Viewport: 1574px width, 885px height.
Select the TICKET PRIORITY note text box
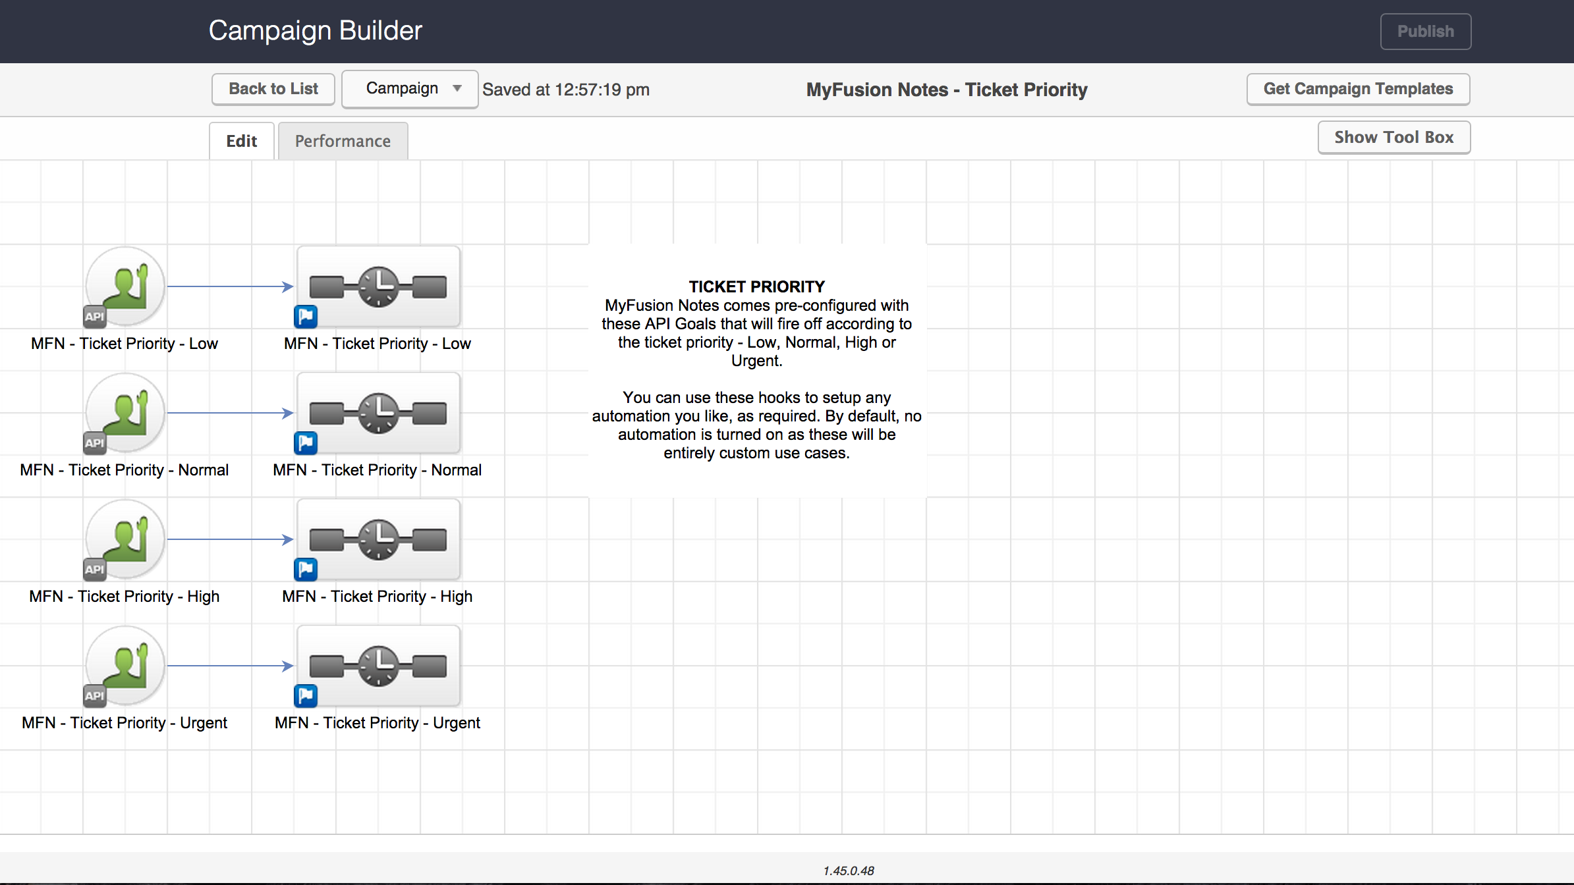pos(756,369)
